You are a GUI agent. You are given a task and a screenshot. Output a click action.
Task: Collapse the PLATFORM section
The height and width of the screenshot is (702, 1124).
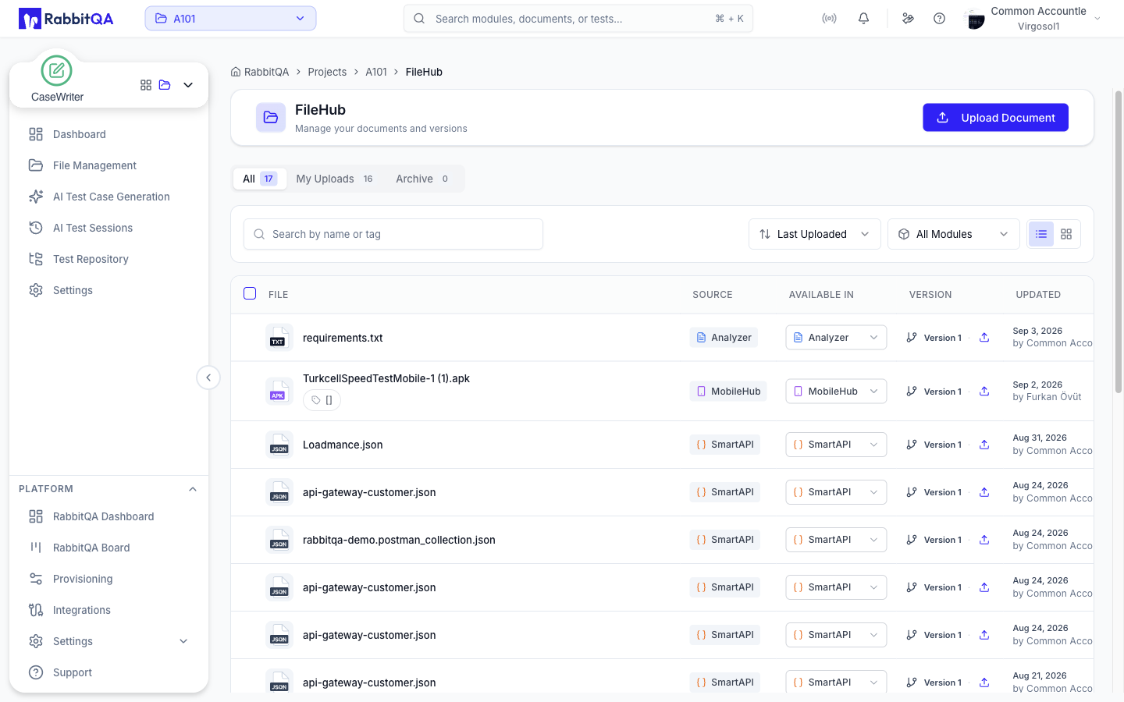tap(193, 489)
